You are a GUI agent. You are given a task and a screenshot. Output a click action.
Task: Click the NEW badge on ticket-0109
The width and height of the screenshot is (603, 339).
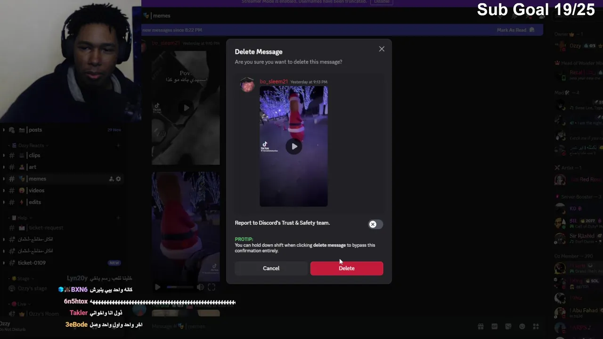(x=114, y=263)
